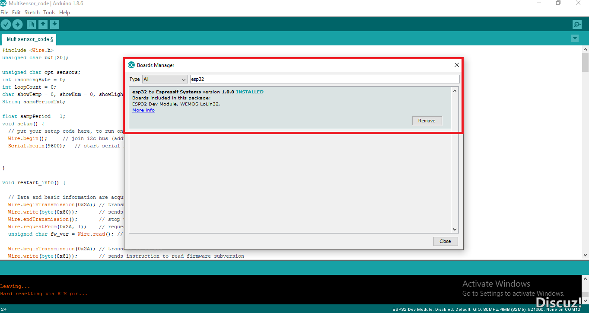
Task: Click the 'int incomingByte = 0;' code line
Action: click(34, 80)
